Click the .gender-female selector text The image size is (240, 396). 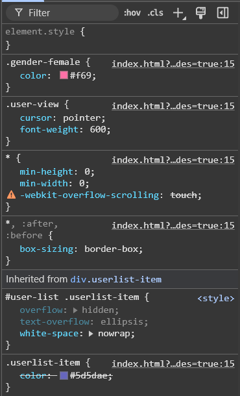[43, 62]
